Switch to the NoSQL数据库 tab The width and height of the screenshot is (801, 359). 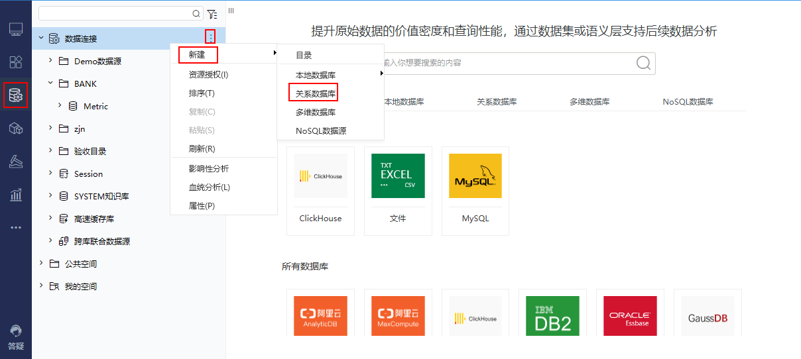(x=688, y=102)
